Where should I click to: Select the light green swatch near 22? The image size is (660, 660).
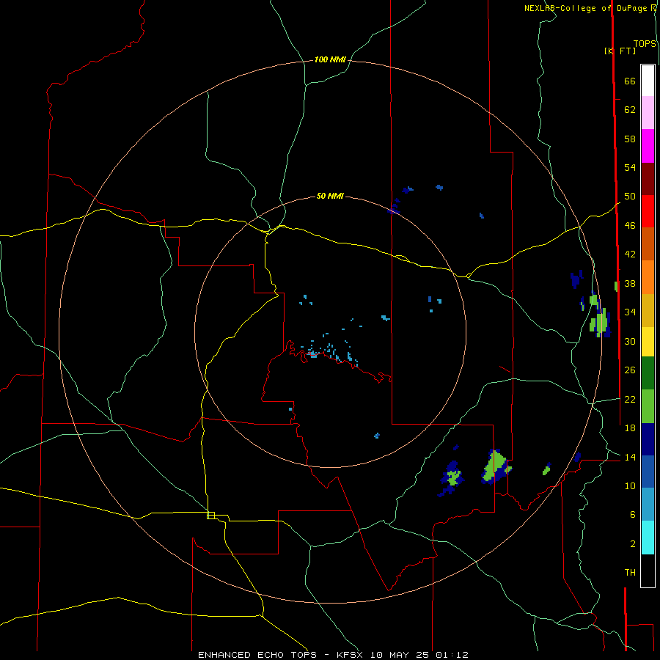(648, 406)
